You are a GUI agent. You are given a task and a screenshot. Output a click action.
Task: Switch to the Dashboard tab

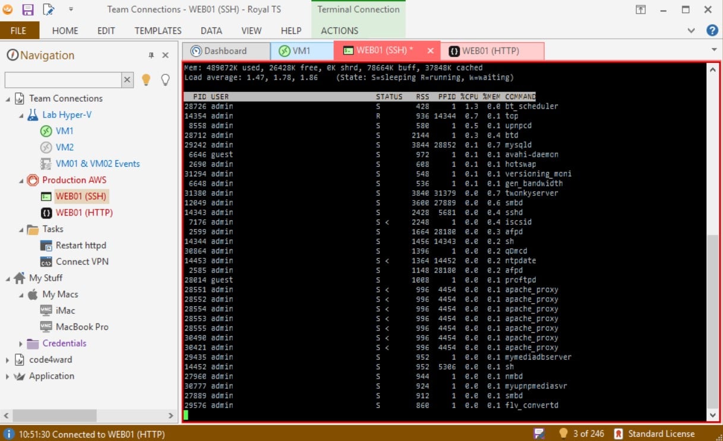click(226, 51)
